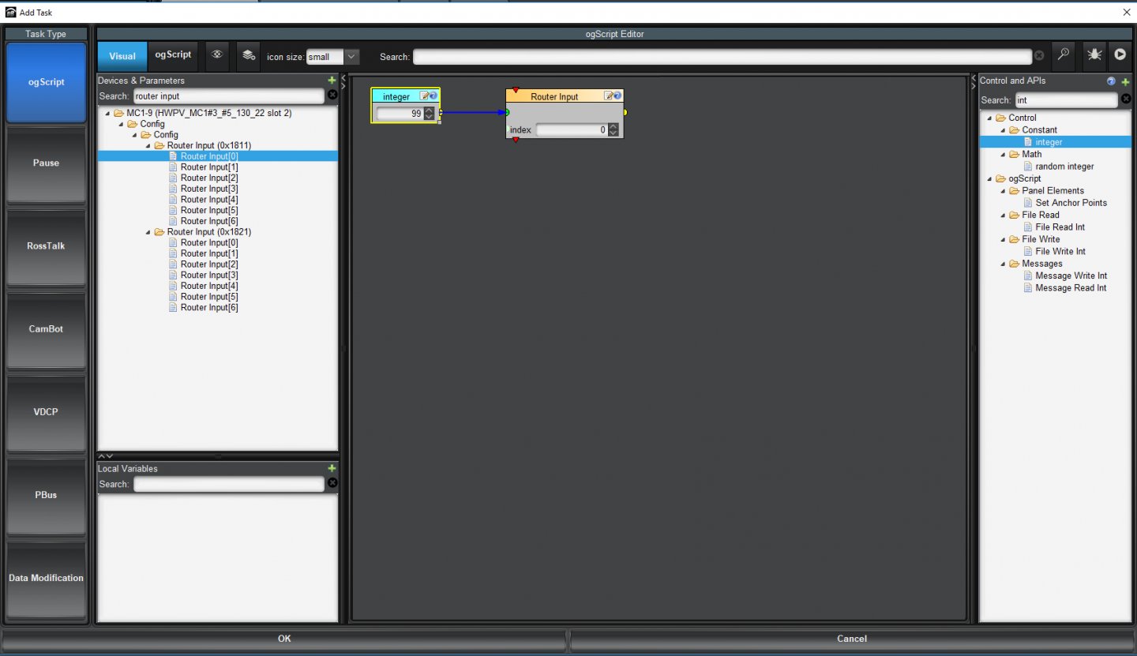Cancel the Add Task dialog

coord(851,639)
